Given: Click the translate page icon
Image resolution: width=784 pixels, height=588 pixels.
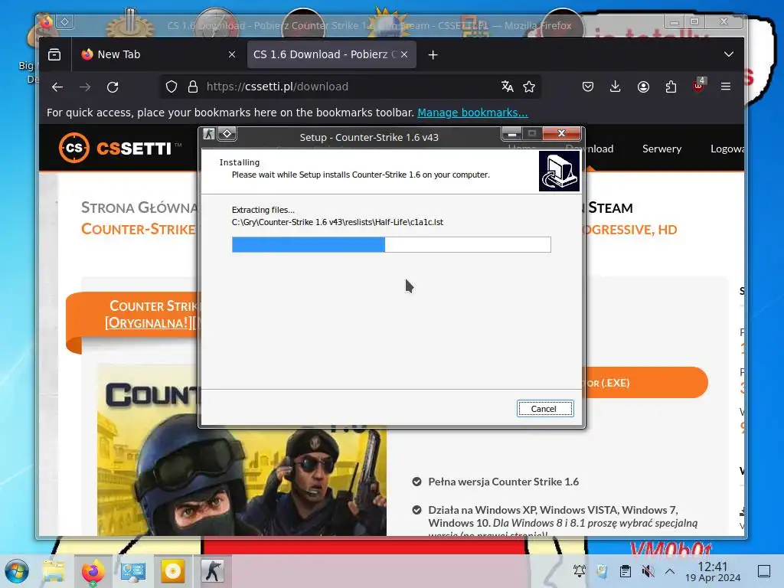Looking at the screenshot, I should (508, 87).
